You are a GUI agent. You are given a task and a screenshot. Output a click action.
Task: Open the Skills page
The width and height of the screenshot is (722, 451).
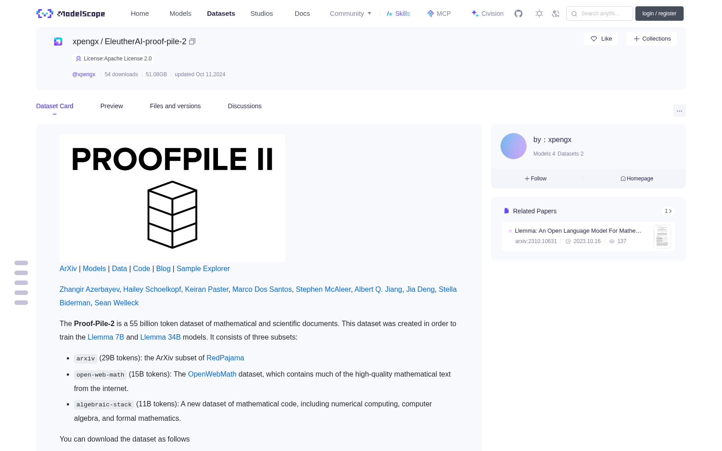[x=398, y=14]
